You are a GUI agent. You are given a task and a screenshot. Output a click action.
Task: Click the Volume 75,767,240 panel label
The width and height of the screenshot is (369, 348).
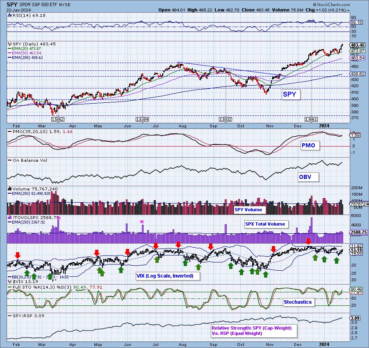[35, 189]
